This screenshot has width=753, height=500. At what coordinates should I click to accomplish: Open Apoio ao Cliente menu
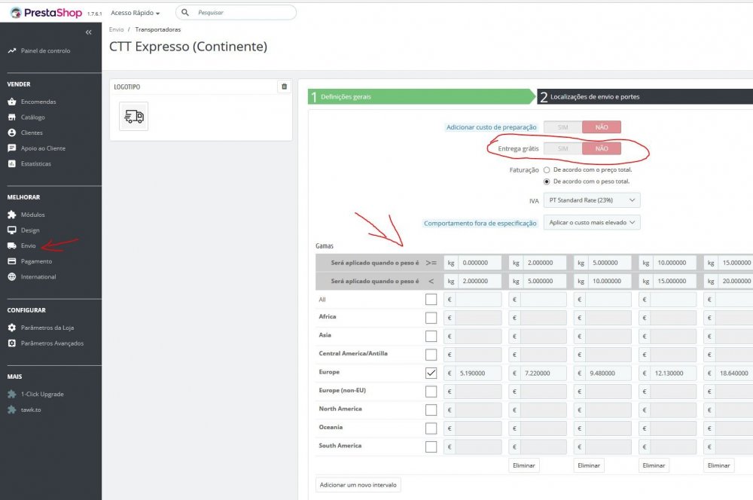pyautogui.click(x=43, y=148)
